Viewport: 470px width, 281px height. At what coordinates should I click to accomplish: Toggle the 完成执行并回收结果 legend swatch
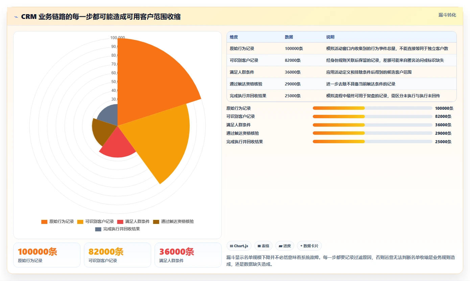coord(98,229)
